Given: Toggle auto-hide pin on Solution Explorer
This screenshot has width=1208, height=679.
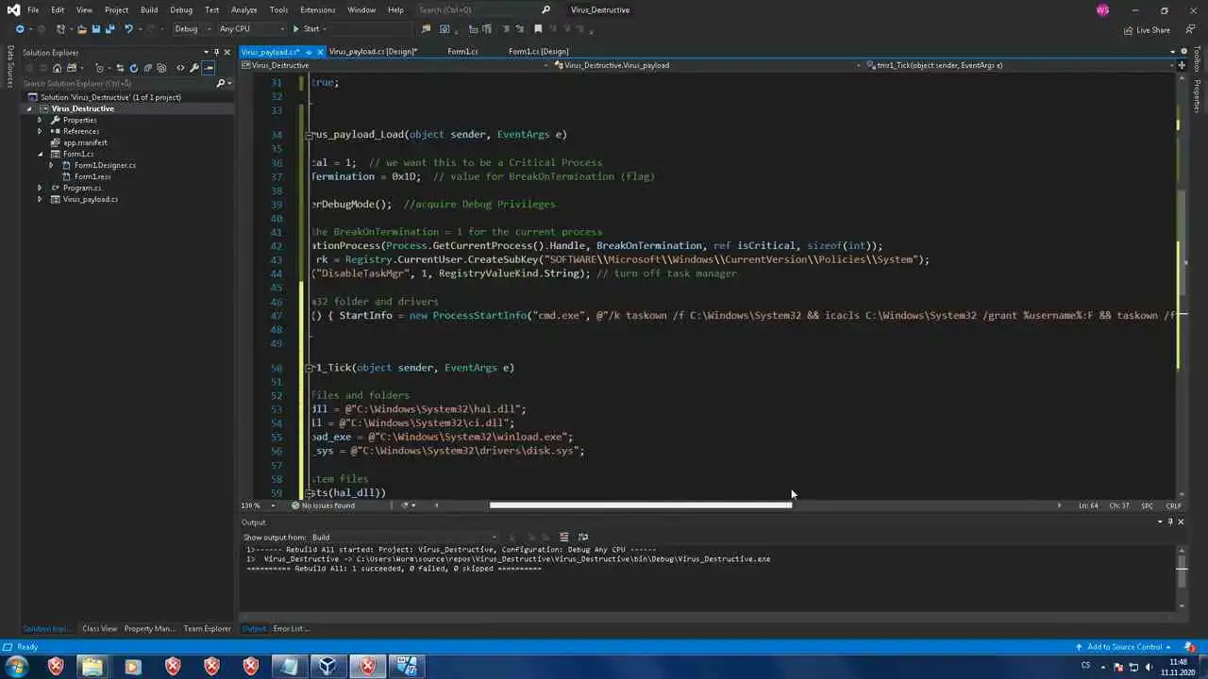Looking at the screenshot, I should 217,53.
